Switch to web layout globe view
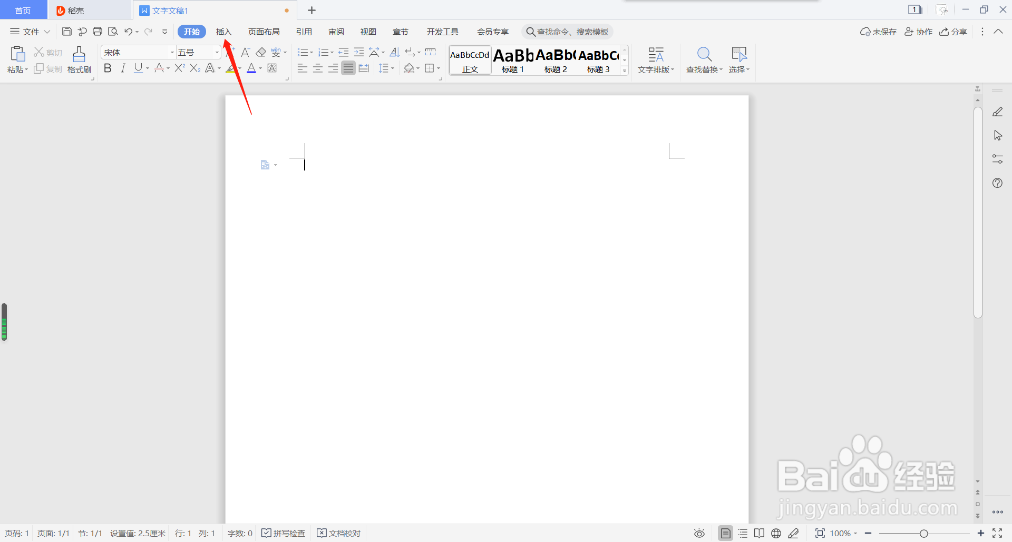 click(776, 534)
